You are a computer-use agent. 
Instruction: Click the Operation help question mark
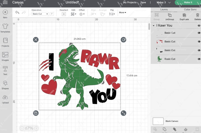coord(52,14)
